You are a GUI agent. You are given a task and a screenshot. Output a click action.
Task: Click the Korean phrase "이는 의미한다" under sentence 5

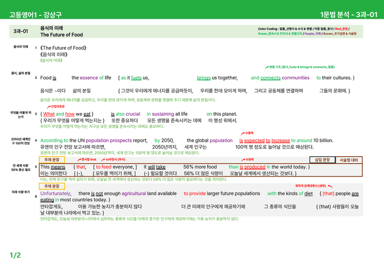(x=53, y=174)
